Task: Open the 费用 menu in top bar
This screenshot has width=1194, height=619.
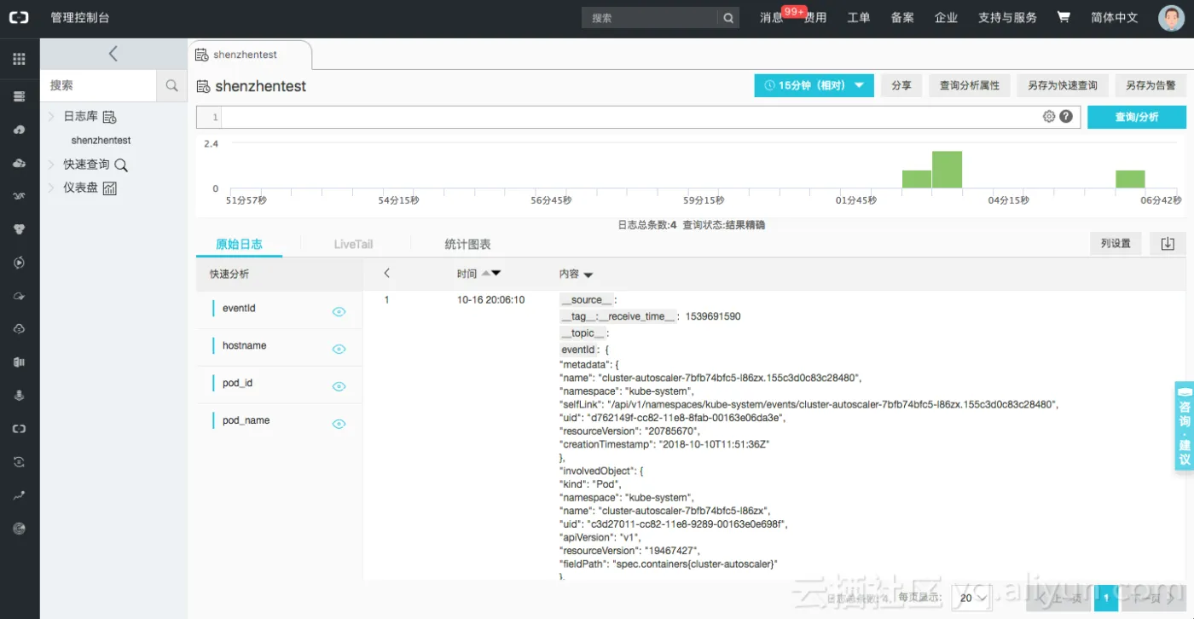Action: pyautogui.click(x=816, y=17)
